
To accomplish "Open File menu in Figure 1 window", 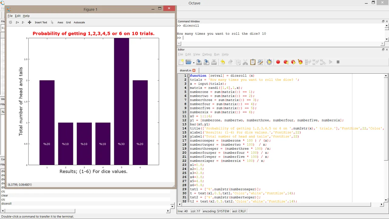I will (10, 16).
